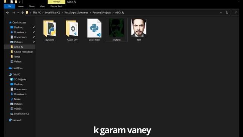Viewport: 243px width, 137px height.
Task: Switch to the Share ribbon tab
Action: [x=32, y=6]
